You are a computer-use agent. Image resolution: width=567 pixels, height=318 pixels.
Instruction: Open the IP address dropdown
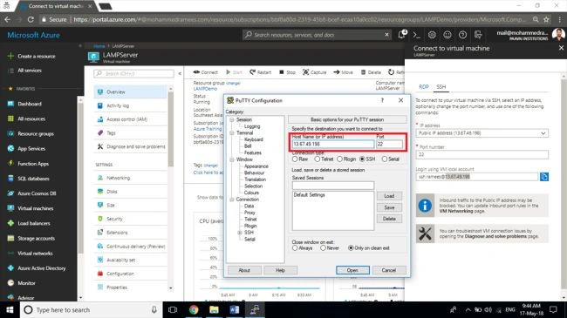(482, 133)
